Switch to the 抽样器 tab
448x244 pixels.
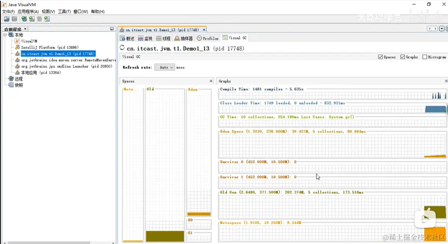point(184,38)
